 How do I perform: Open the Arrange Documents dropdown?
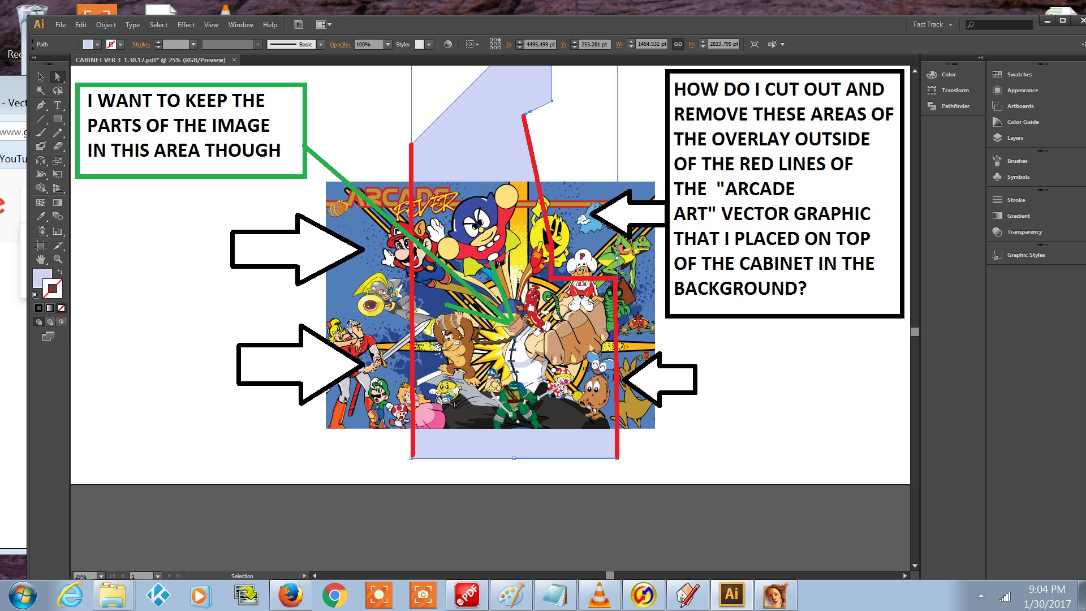pos(324,25)
